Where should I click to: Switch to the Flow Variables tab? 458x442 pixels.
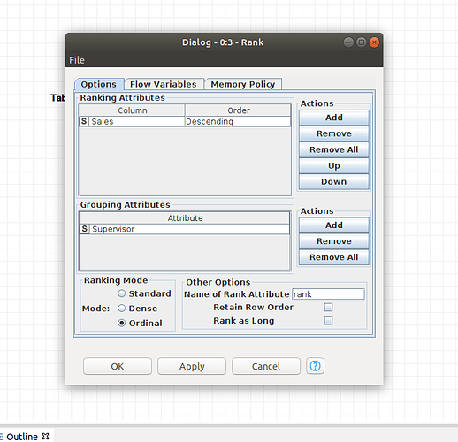pyautogui.click(x=164, y=84)
